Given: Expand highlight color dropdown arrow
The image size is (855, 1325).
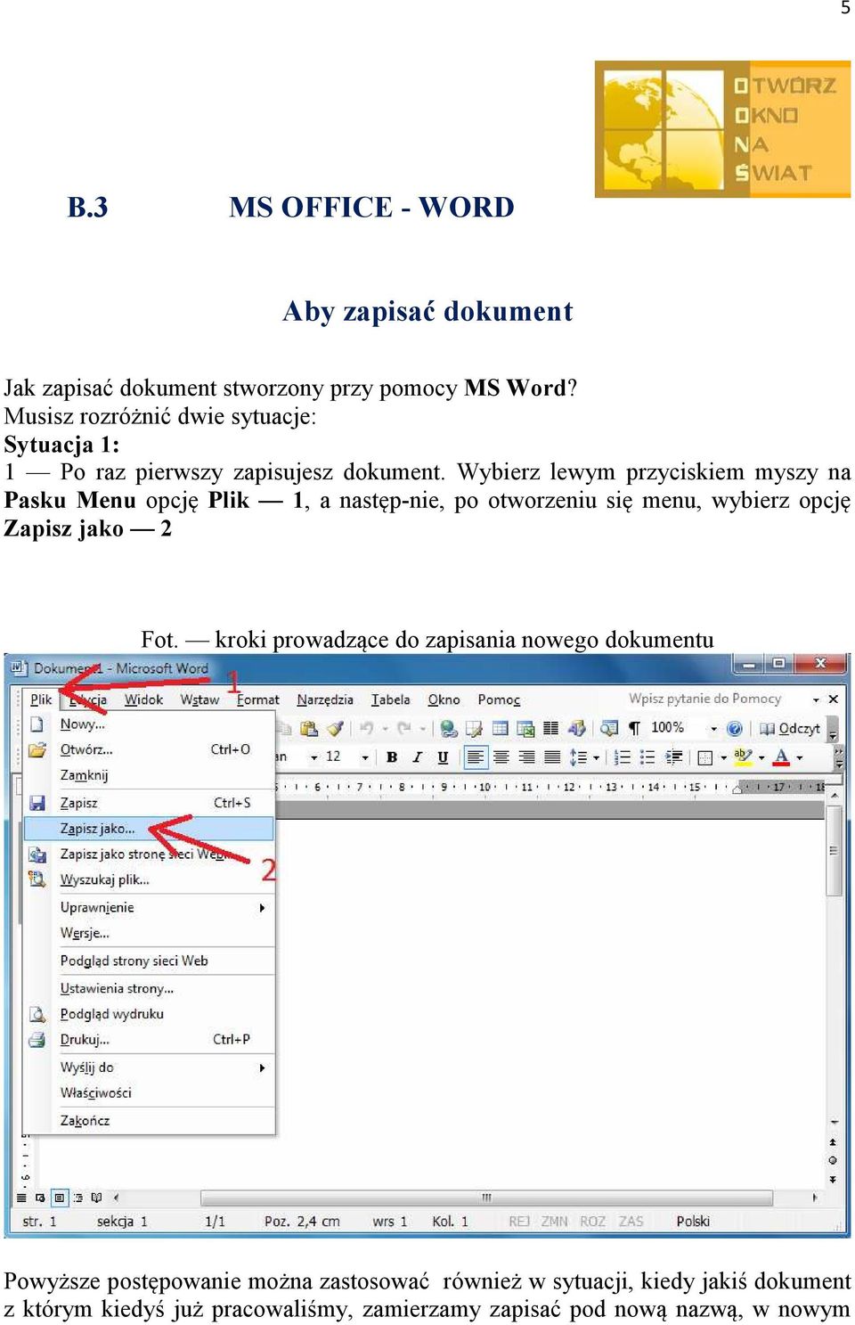Looking at the screenshot, I should point(761,757).
